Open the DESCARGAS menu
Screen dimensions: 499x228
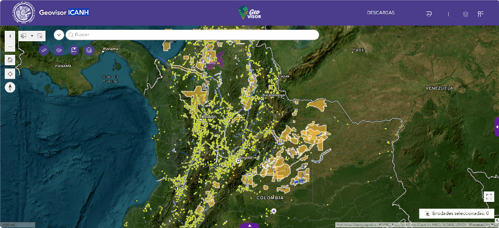pyautogui.click(x=381, y=13)
